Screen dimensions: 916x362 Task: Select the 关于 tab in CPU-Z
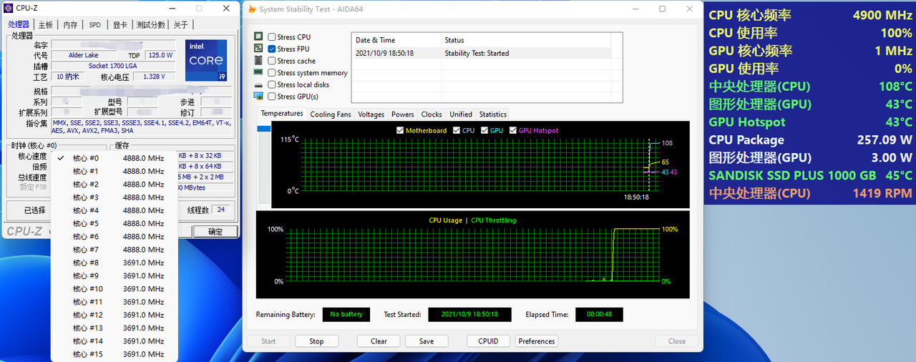point(180,25)
